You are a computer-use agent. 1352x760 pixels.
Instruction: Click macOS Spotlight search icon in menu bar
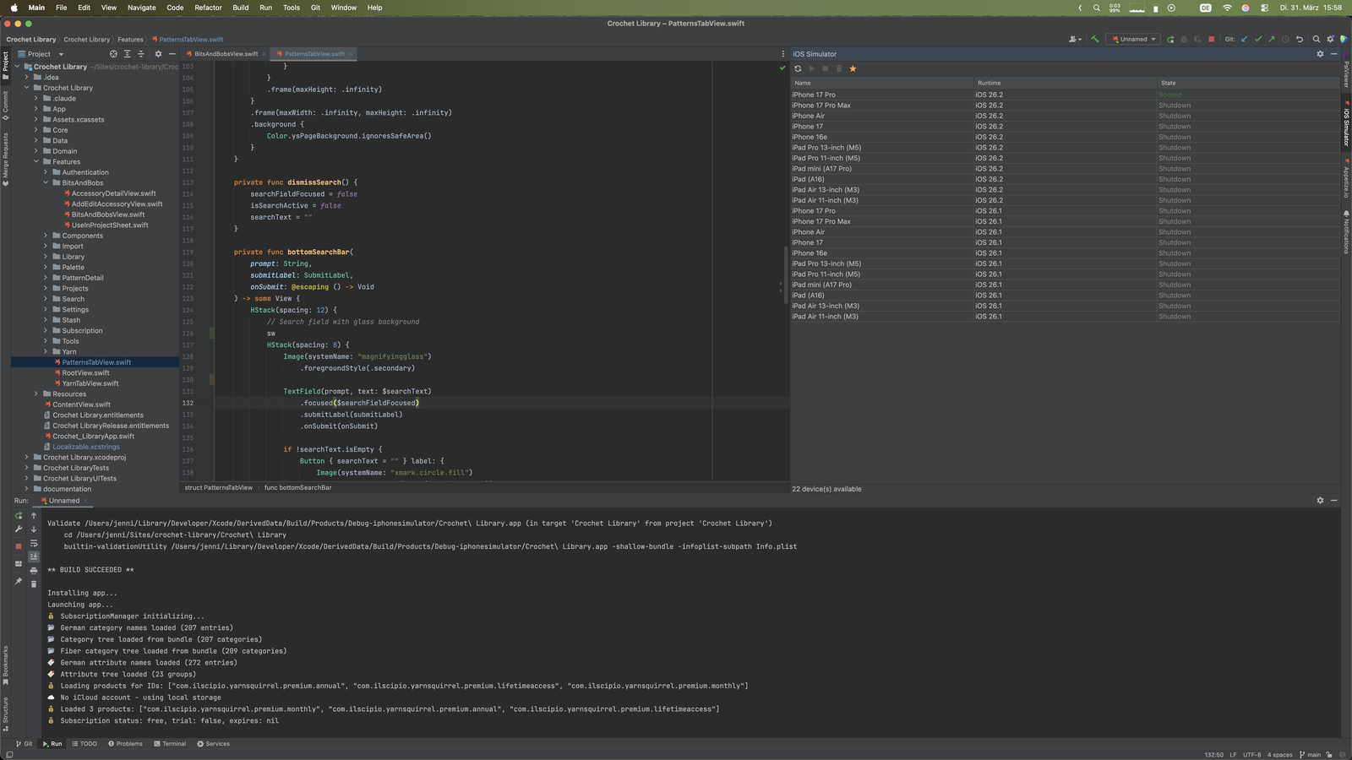(1096, 8)
